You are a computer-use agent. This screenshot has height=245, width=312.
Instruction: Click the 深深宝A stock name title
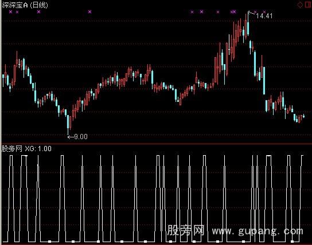point(15,5)
